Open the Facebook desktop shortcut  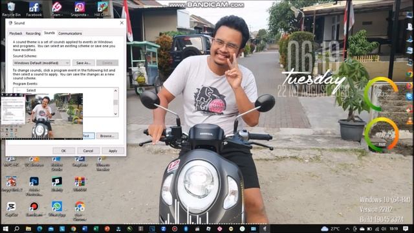click(x=34, y=9)
